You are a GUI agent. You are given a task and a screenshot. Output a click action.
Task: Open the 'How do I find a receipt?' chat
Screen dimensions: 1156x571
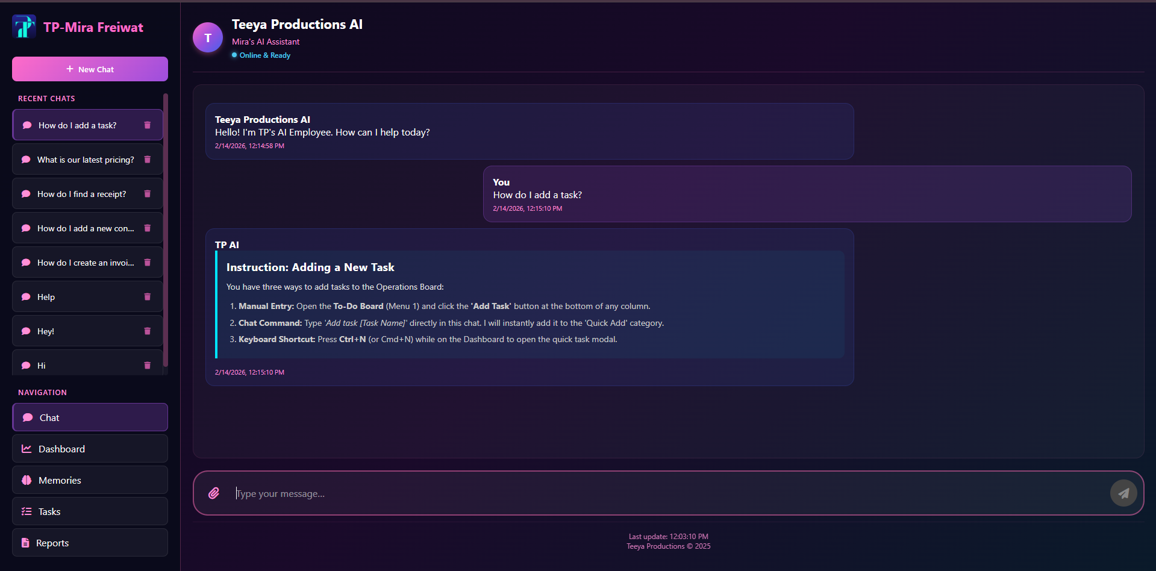81,193
